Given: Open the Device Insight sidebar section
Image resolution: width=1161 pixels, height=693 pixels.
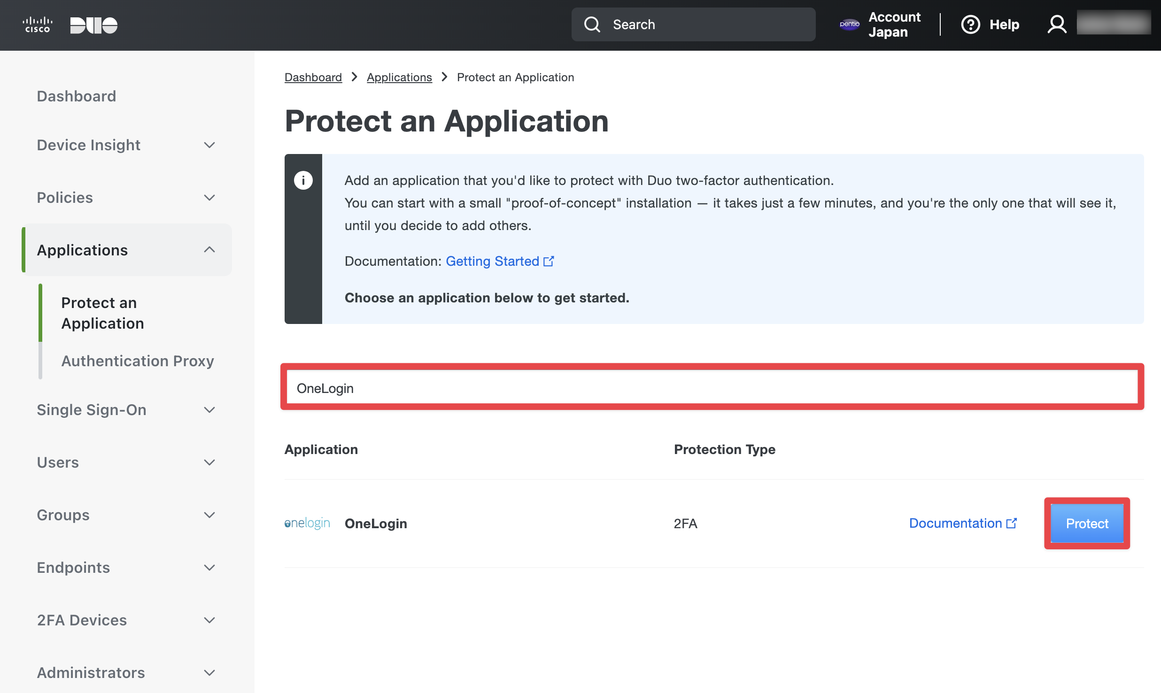Looking at the screenshot, I should click(x=89, y=145).
